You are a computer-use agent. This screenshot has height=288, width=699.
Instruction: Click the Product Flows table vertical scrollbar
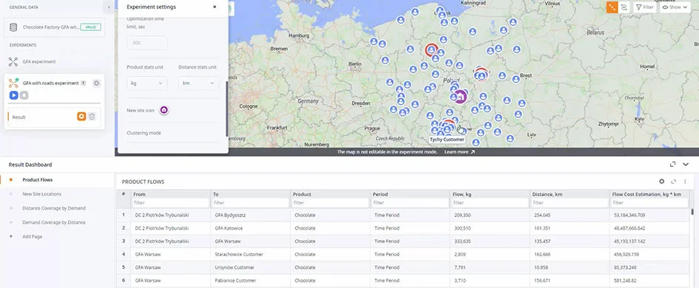[x=692, y=212]
